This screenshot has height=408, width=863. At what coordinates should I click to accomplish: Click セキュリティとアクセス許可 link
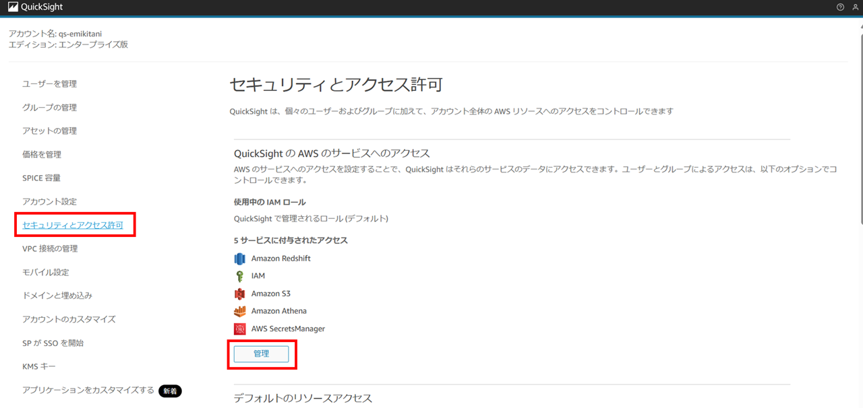[73, 226]
